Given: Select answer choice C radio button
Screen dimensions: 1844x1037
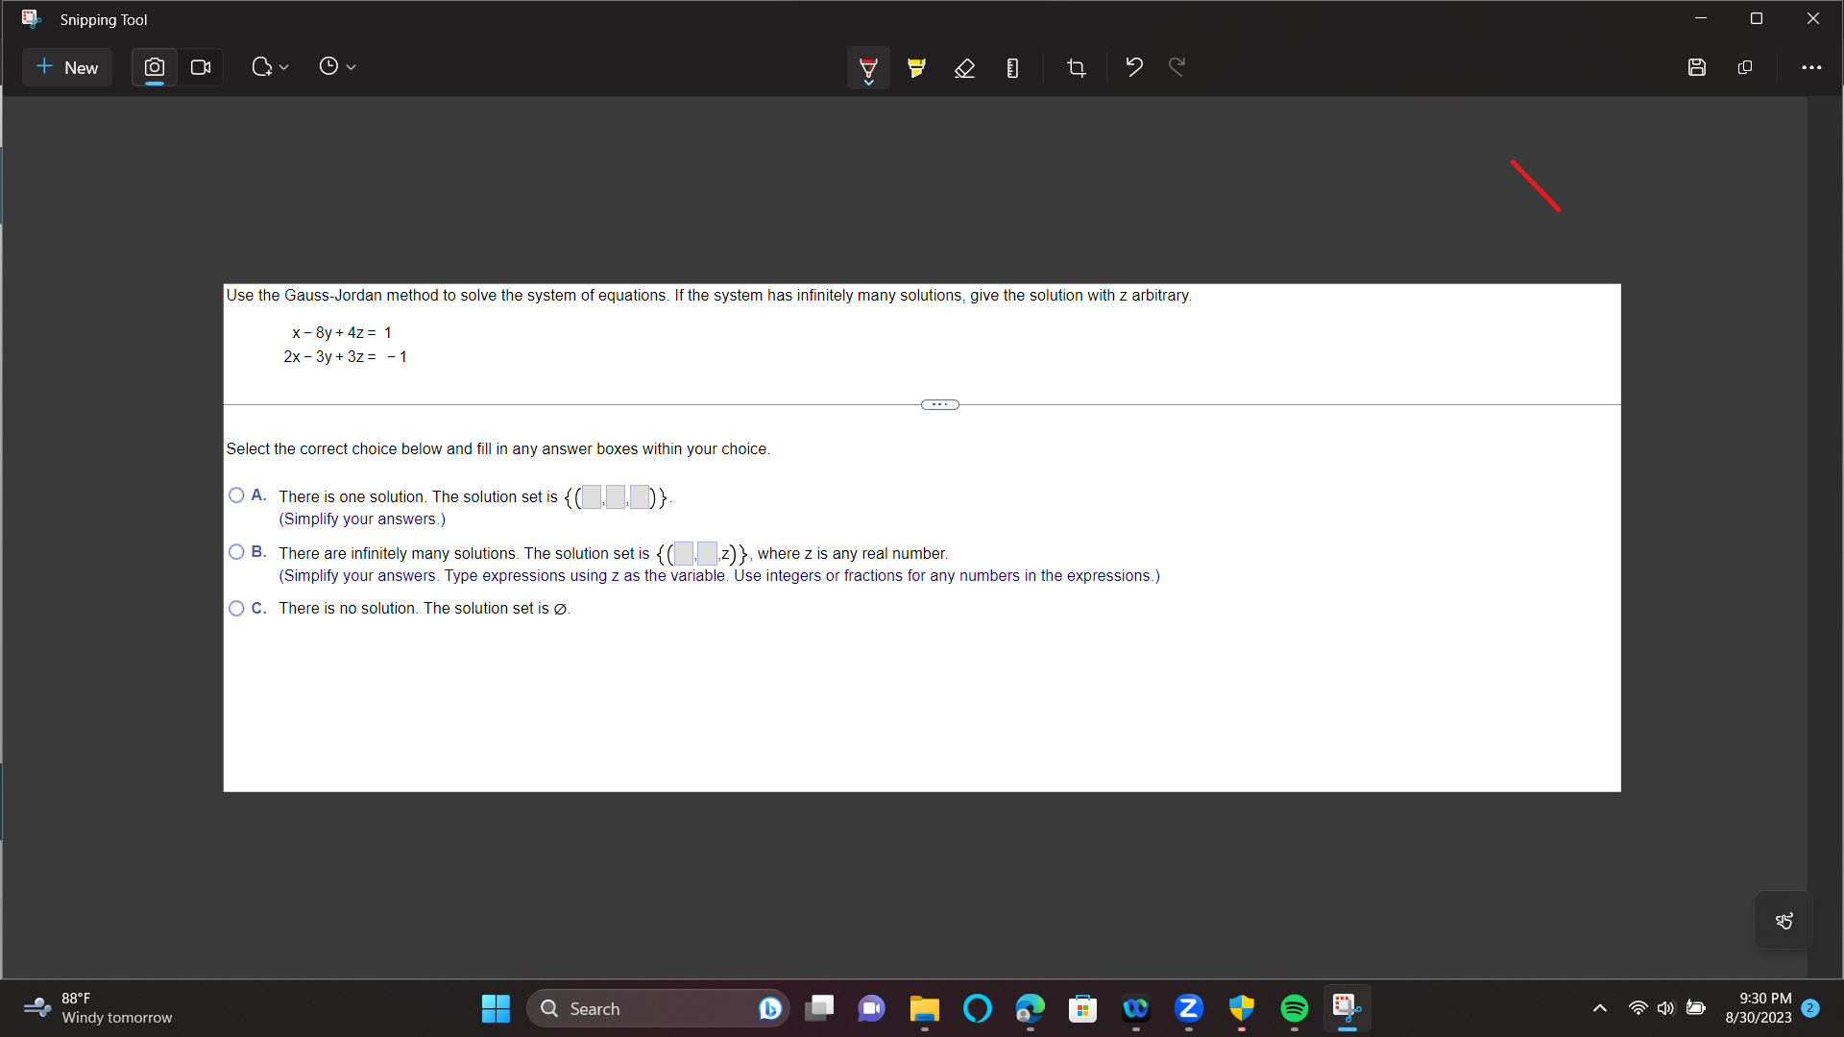Looking at the screenshot, I should pyautogui.click(x=235, y=608).
